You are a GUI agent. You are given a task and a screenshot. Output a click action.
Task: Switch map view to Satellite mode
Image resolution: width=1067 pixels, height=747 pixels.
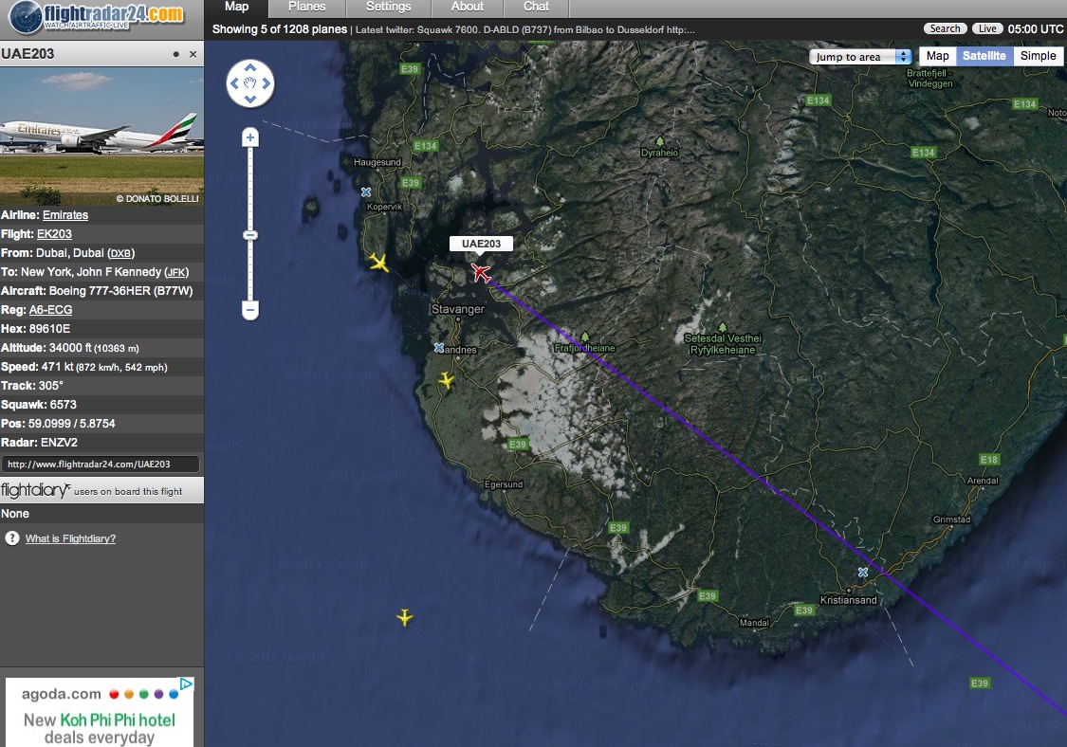984,56
